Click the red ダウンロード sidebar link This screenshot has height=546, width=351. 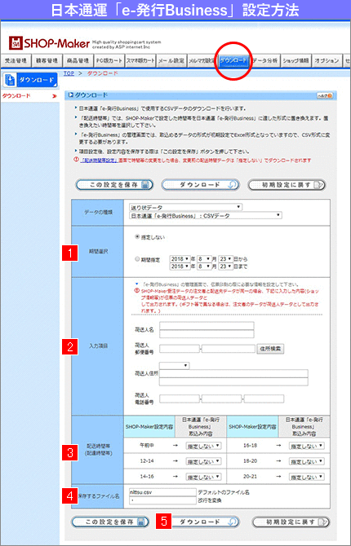click(16, 96)
